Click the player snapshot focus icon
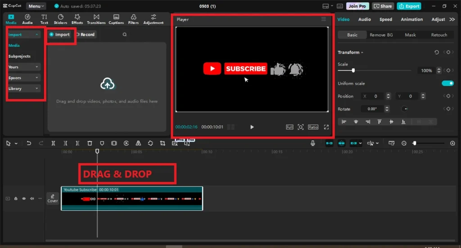This screenshot has width=461, height=248. [300, 127]
